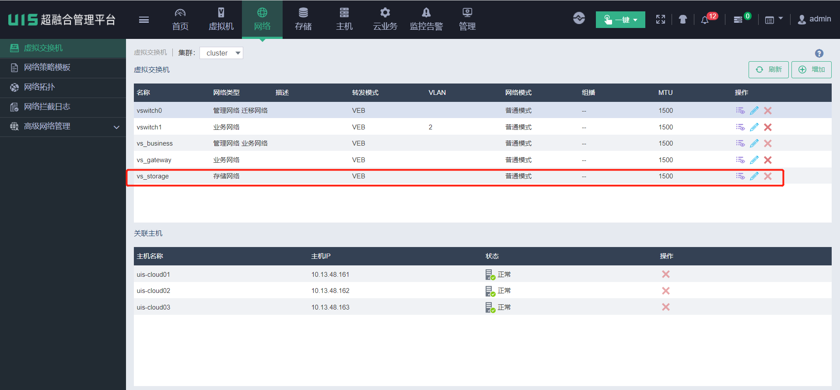This screenshot has height=390, width=840.
Task: Click the UIS 超融合管理平台 logo
Action: point(62,20)
